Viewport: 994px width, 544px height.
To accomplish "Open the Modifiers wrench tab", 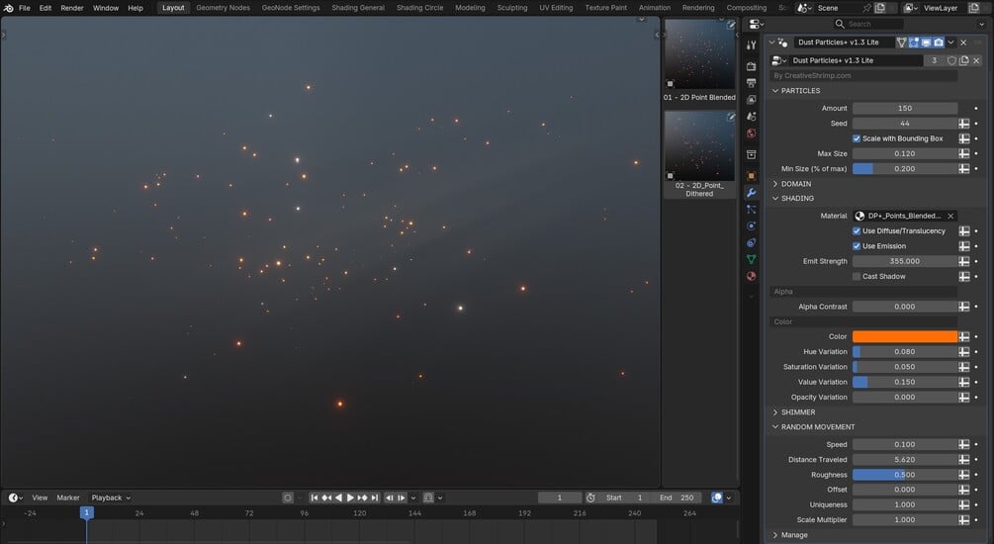I will 752,192.
